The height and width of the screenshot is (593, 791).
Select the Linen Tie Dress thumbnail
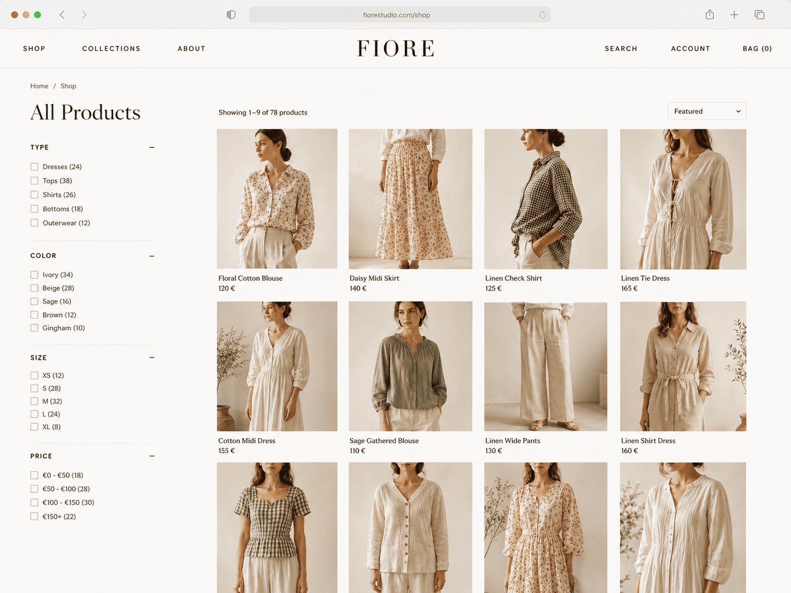[x=683, y=199]
